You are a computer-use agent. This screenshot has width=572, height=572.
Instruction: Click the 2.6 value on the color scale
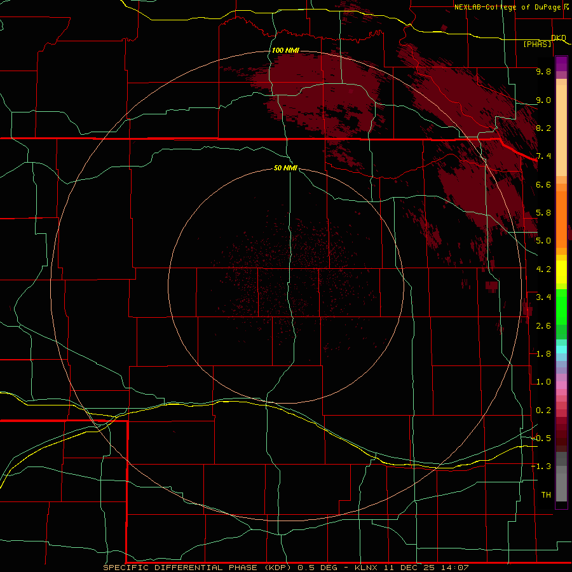click(x=543, y=326)
